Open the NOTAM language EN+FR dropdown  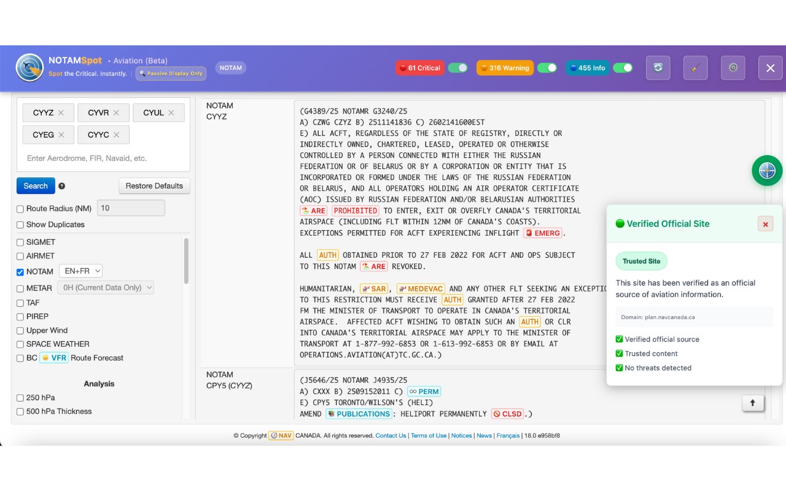tap(80, 271)
